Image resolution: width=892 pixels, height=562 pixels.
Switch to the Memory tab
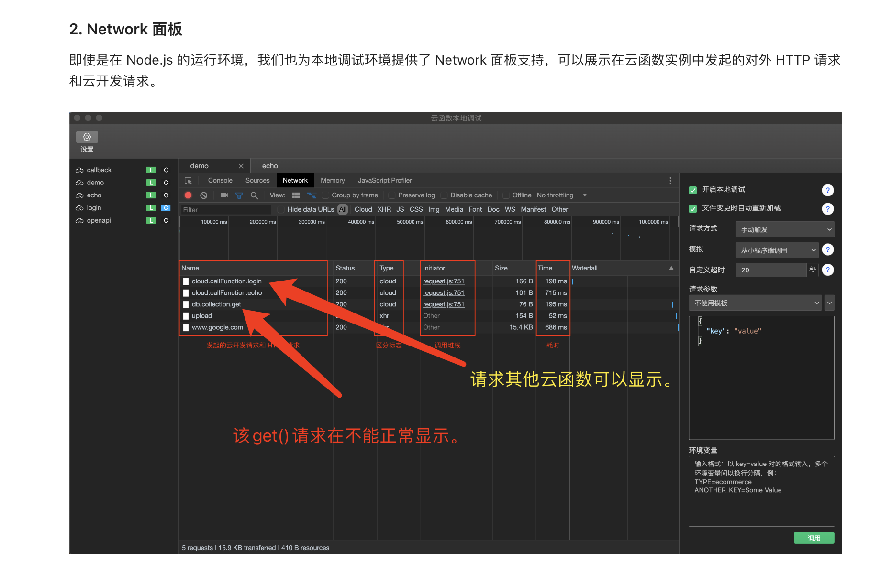click(x=333, y=180)
